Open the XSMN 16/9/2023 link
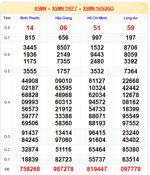 [x=98, y=8]
